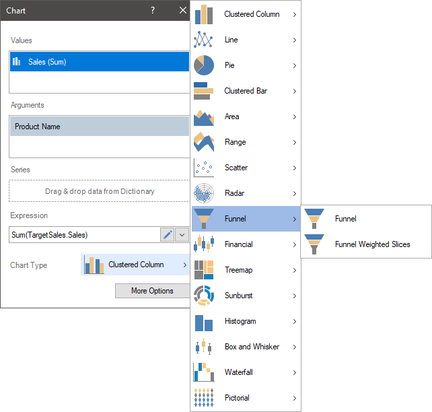Screen dimensions: 432x412
Task: Select the Product Name argument
Action: 100,127
